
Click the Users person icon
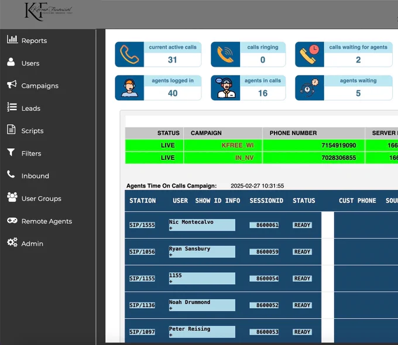pyautogui.click(x=11, y=62)
